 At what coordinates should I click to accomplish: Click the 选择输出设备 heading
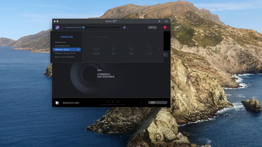67,37
